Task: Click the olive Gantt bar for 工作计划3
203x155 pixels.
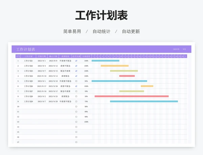Action: coord(124,71)
